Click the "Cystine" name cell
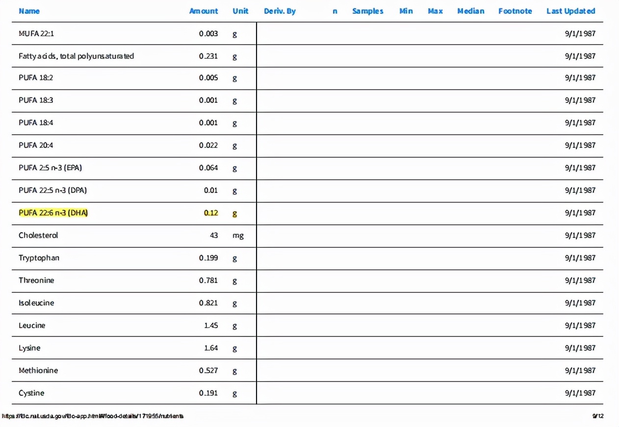This screenshot has width=619, height=427. coord(31,393)
